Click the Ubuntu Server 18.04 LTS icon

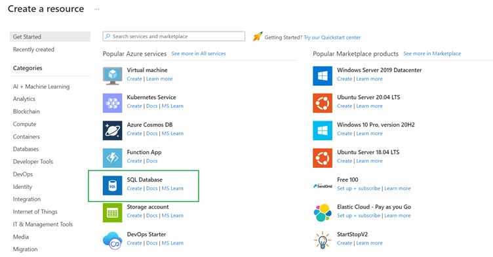coord(323,158)
